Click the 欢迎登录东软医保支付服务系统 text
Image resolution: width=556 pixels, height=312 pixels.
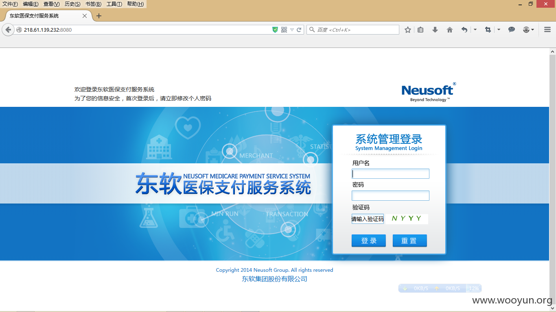(114, 89)
